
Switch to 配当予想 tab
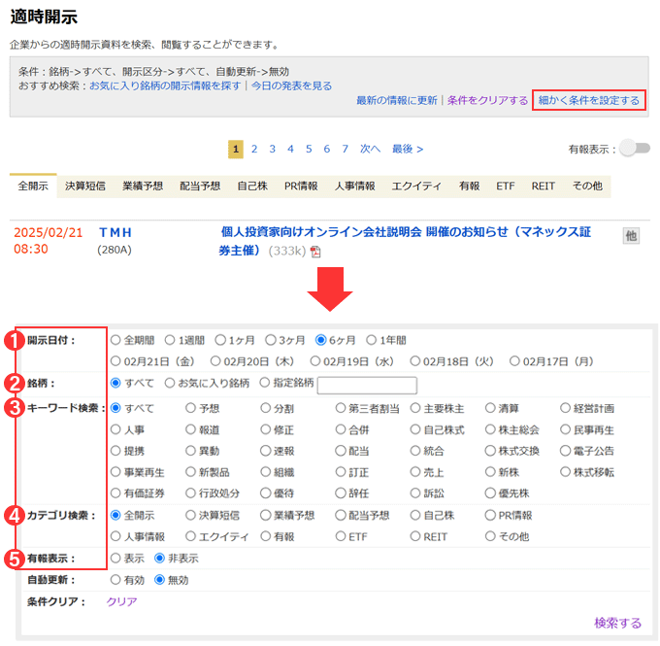[200, 186]
